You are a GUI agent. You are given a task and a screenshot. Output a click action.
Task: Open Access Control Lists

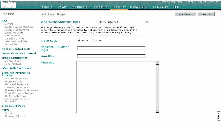(16, 49)
